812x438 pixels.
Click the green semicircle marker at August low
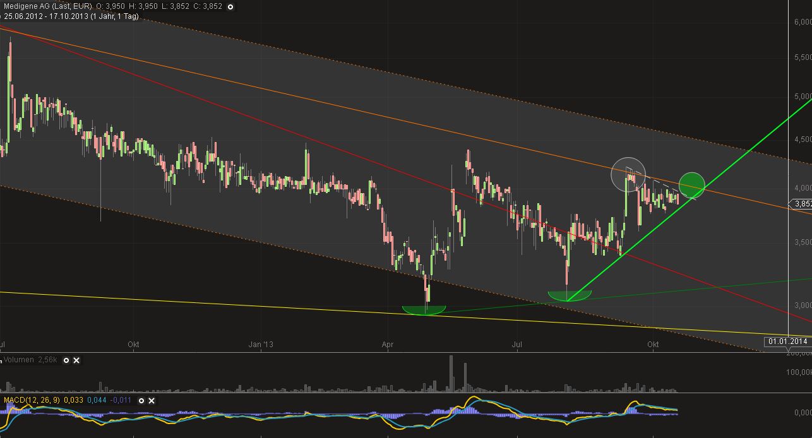coord(570,295)
